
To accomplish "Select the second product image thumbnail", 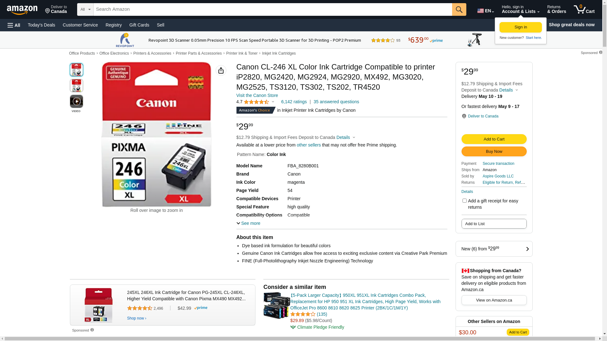I will click(77, 86).
